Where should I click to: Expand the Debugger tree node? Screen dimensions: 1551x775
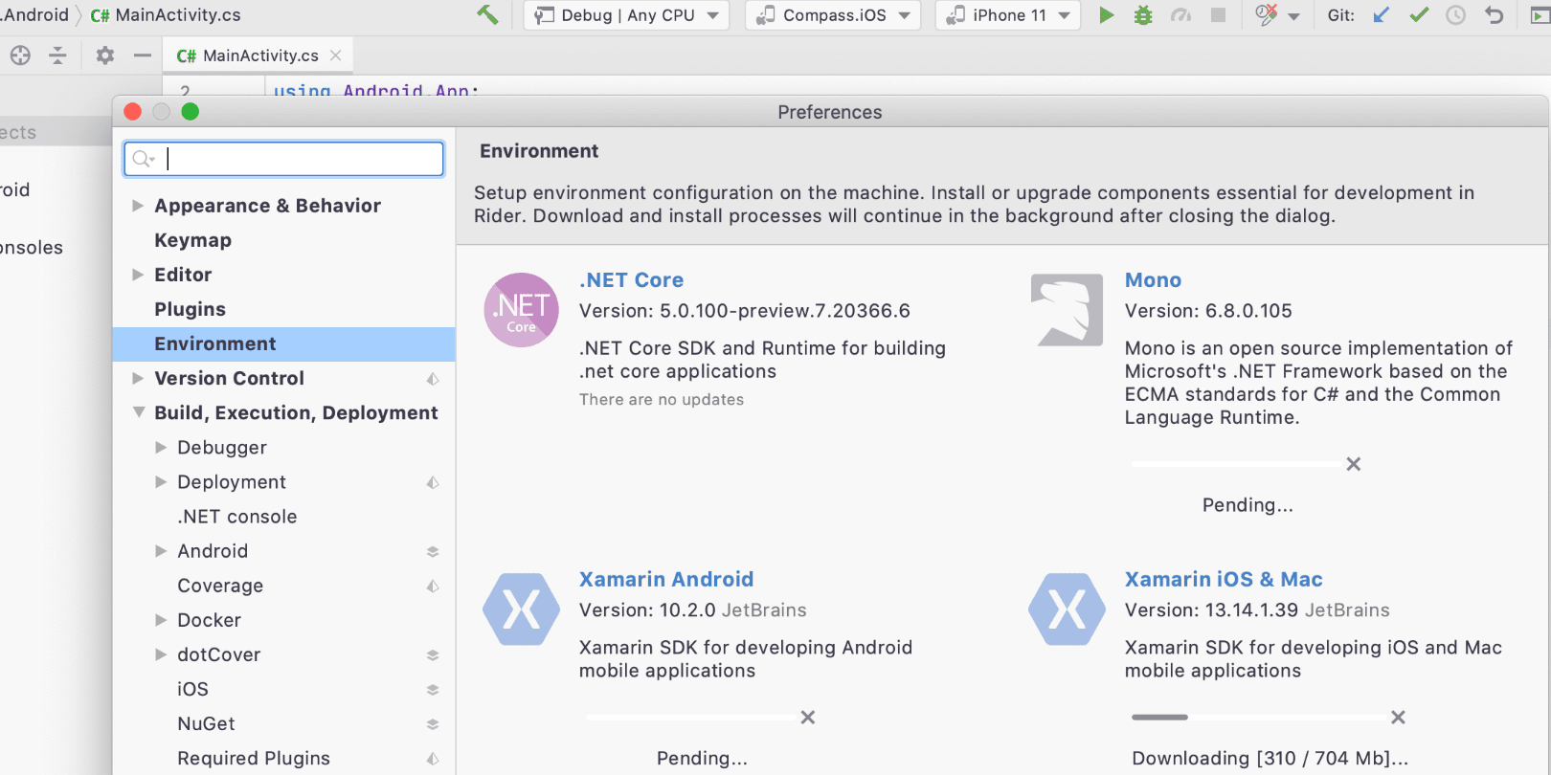(161, 447)
